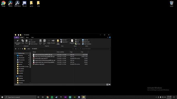Open the games folder on desktop
The image size is (177, 99).
31,4
